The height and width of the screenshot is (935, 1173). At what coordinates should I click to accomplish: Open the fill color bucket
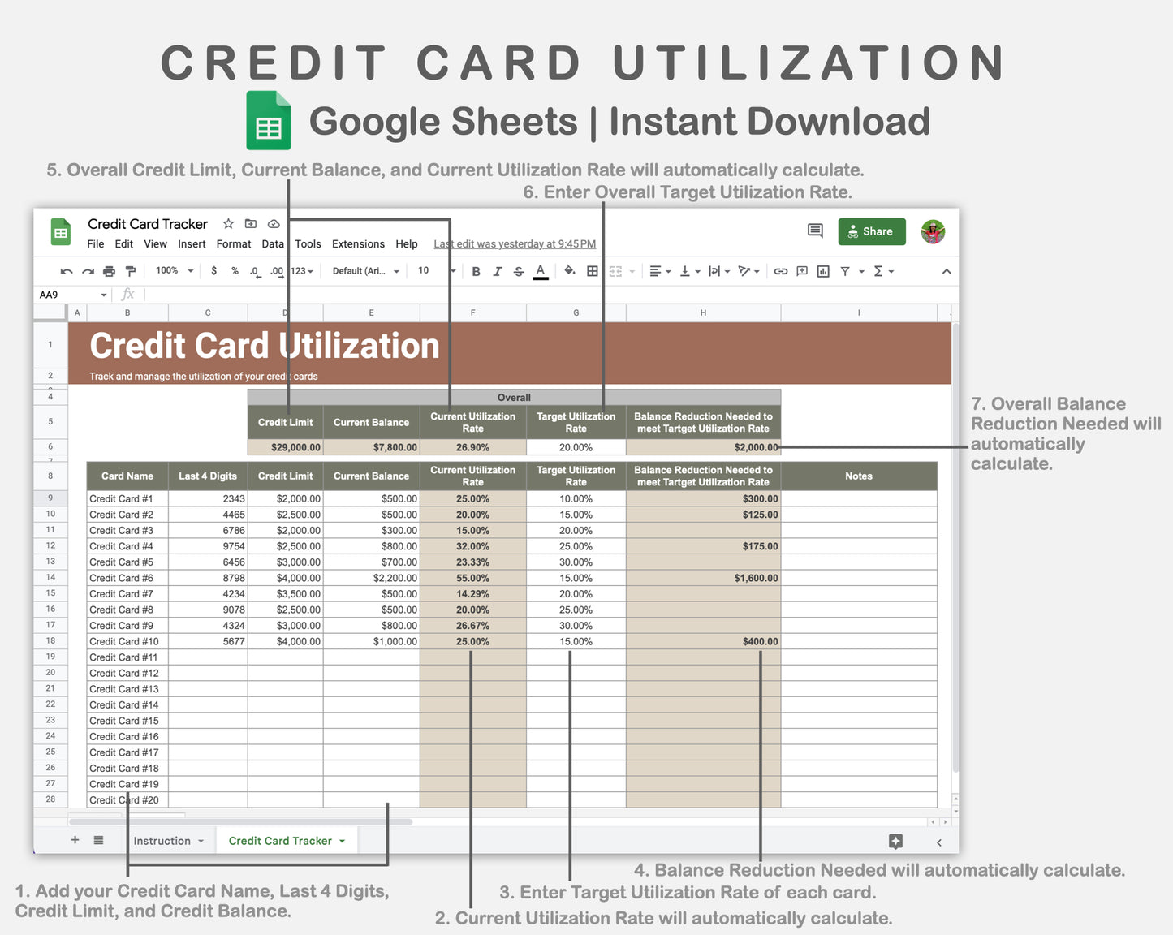point(569,271)
